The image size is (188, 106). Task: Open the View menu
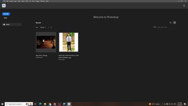tap(33, 1)
